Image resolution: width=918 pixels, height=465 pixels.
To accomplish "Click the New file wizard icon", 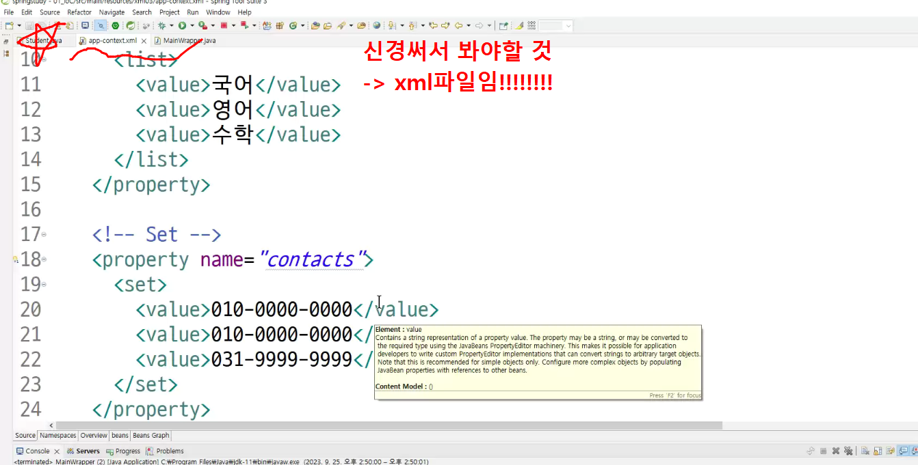I will [x=9, y=26].
